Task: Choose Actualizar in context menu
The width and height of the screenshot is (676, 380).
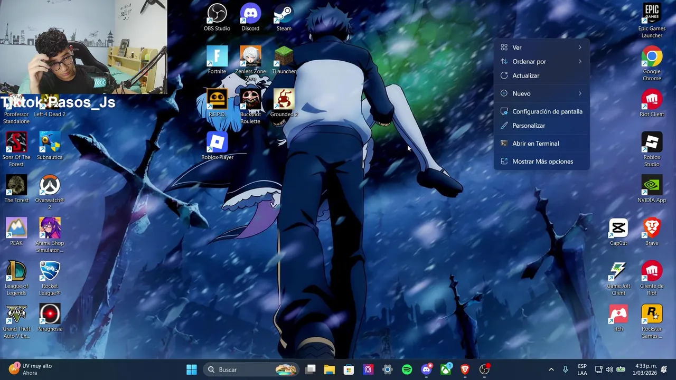Action: coord(541,75)
